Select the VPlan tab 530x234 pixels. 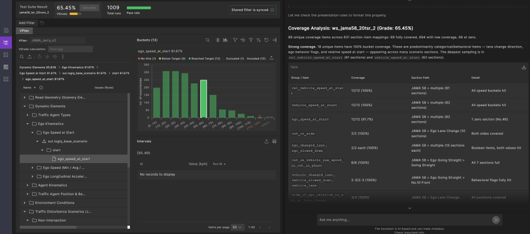coord(24,31)
